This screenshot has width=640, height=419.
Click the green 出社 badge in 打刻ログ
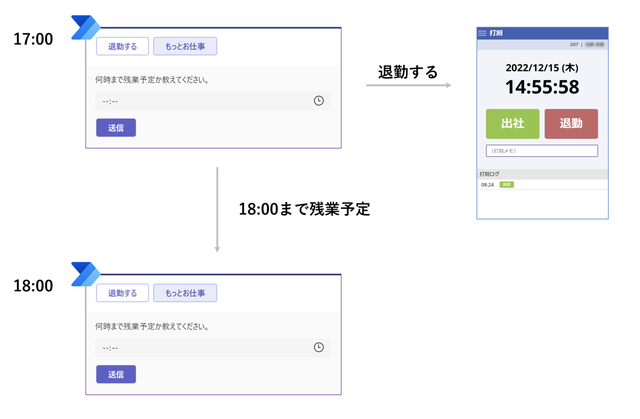click(506, 185)
